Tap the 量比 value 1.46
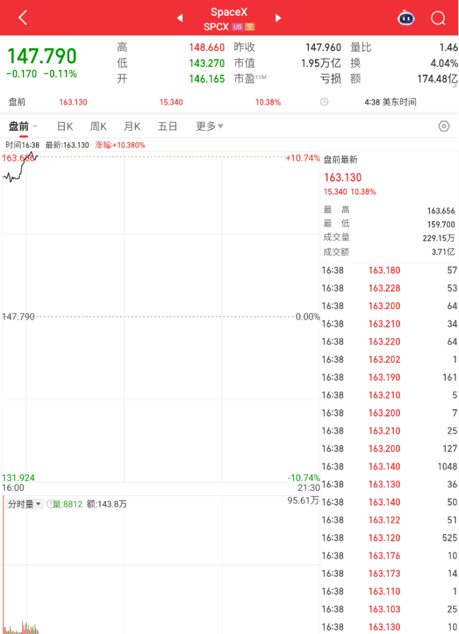Image resolution: width=459 pixels, height=634 pixels. tap(448, 47)
